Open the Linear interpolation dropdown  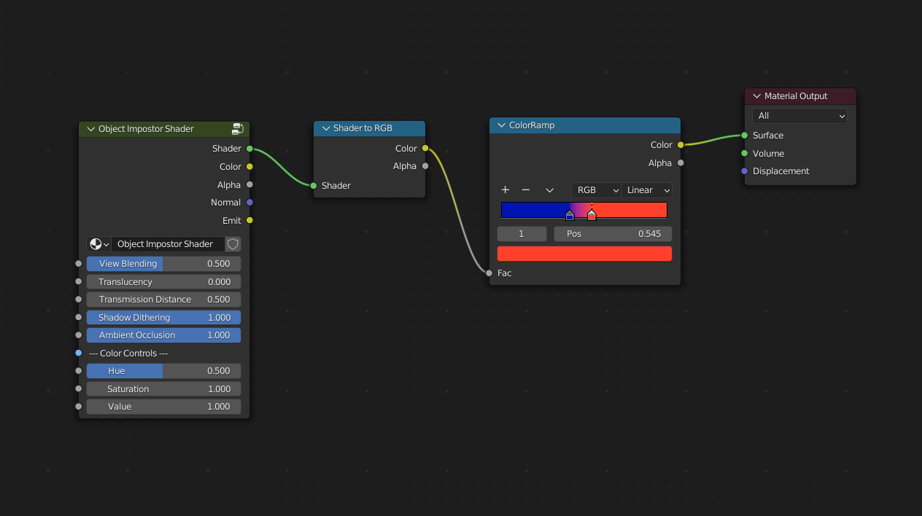pyautogui.click(x=646, y=190)
